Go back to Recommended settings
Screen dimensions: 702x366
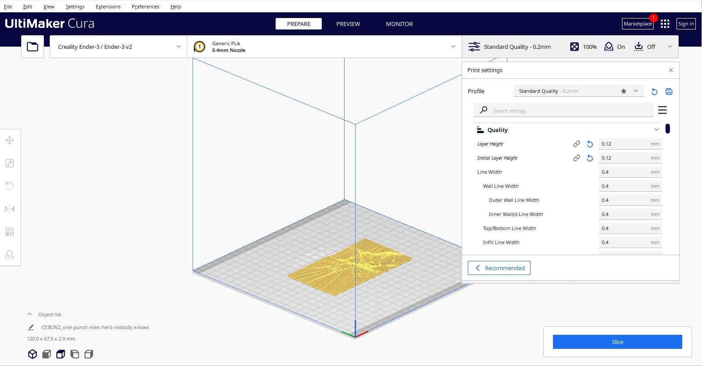click(x=499, y=268)
